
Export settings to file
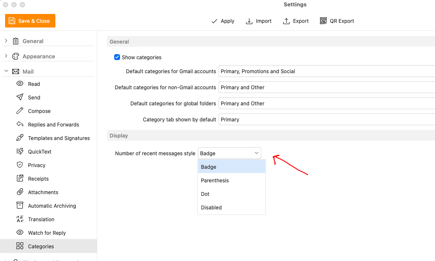coord(296,21)
